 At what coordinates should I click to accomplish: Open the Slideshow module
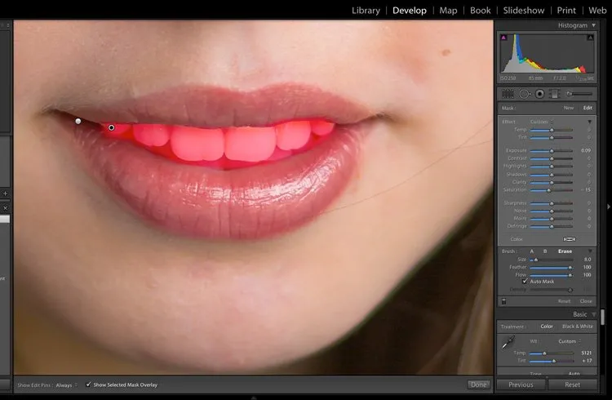click(x=524, y=11)
